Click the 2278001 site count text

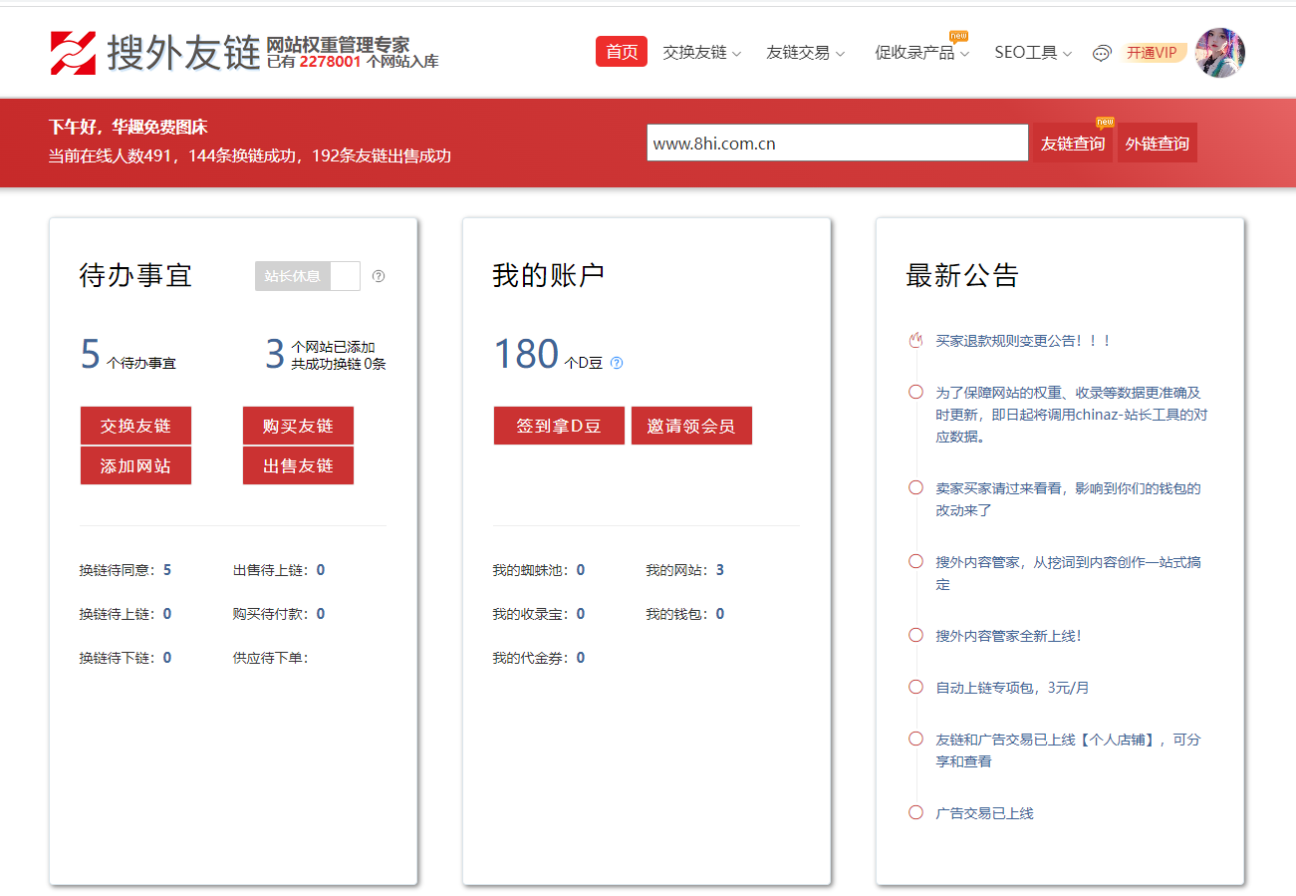(x=330, y=61)
